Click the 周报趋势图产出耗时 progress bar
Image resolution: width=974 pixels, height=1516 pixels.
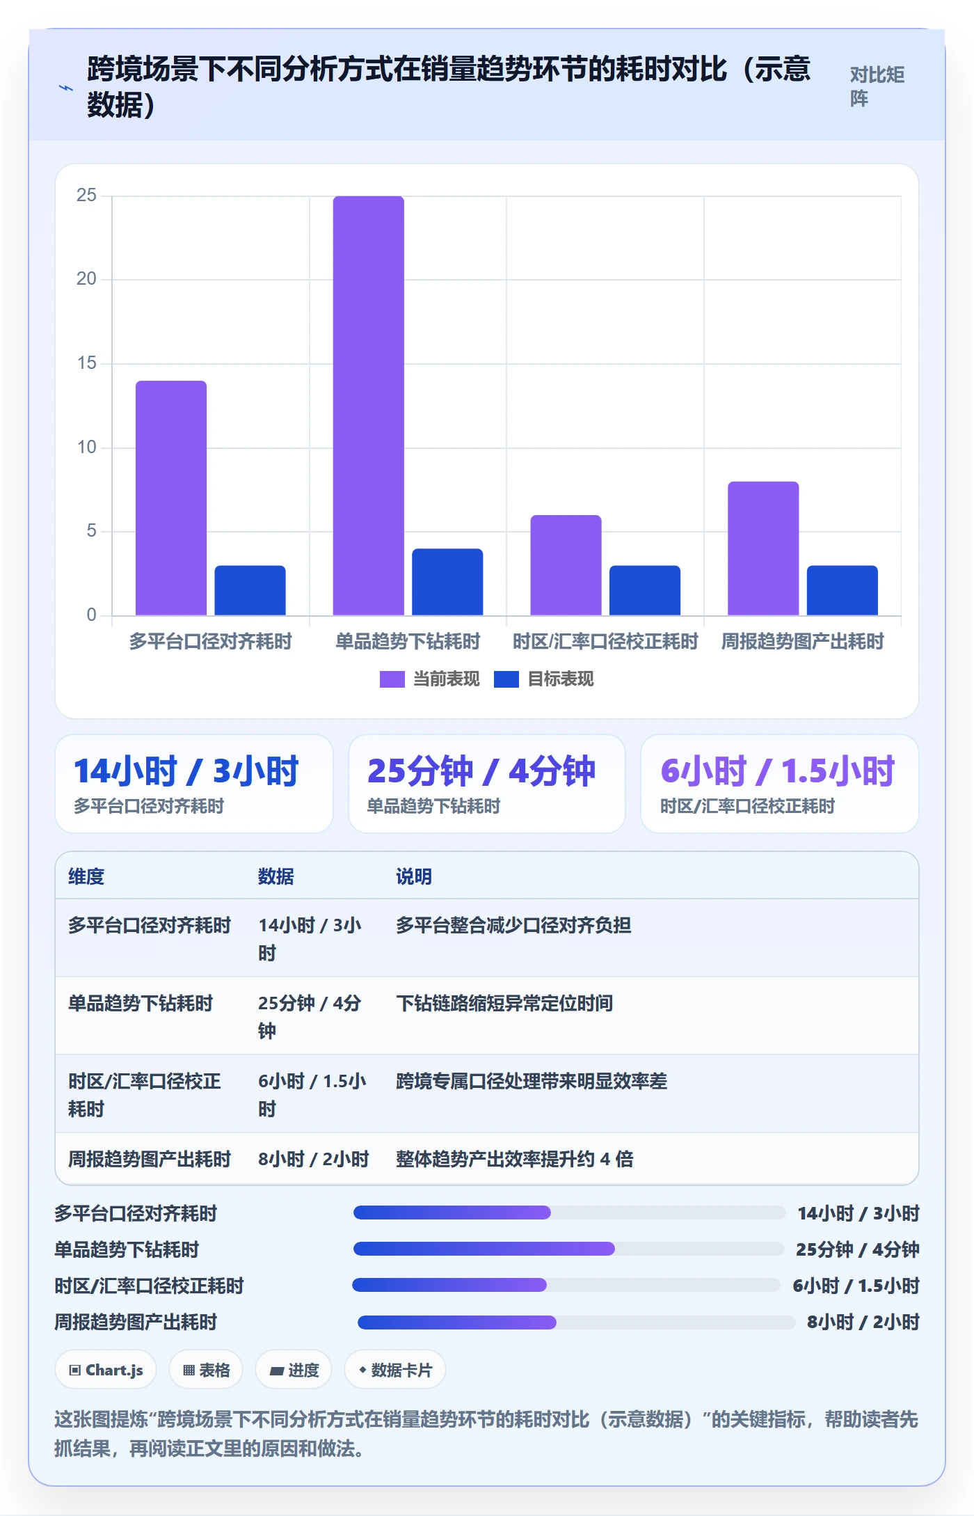point(577,1321)
